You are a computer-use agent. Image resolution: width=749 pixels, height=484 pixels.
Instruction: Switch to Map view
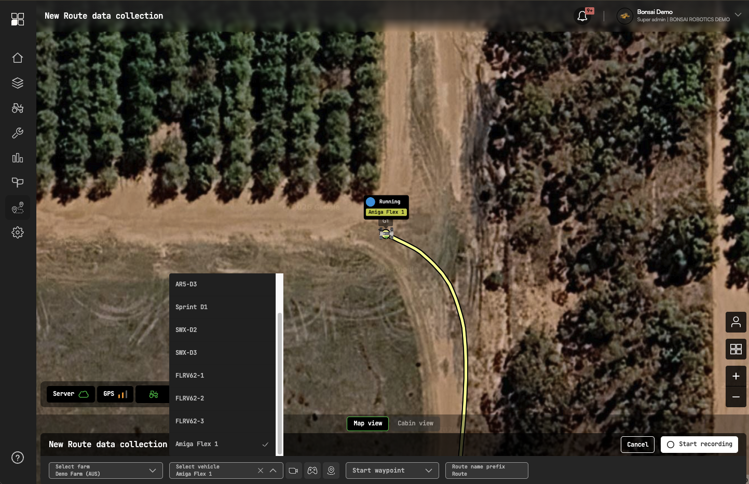click(367, 423)
